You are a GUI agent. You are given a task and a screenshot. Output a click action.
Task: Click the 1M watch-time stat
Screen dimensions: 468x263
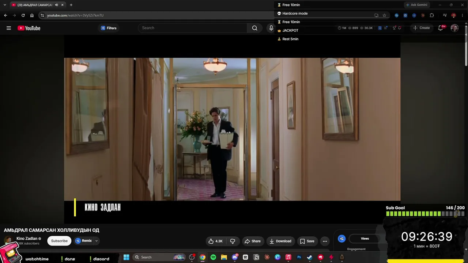(342, 28)
